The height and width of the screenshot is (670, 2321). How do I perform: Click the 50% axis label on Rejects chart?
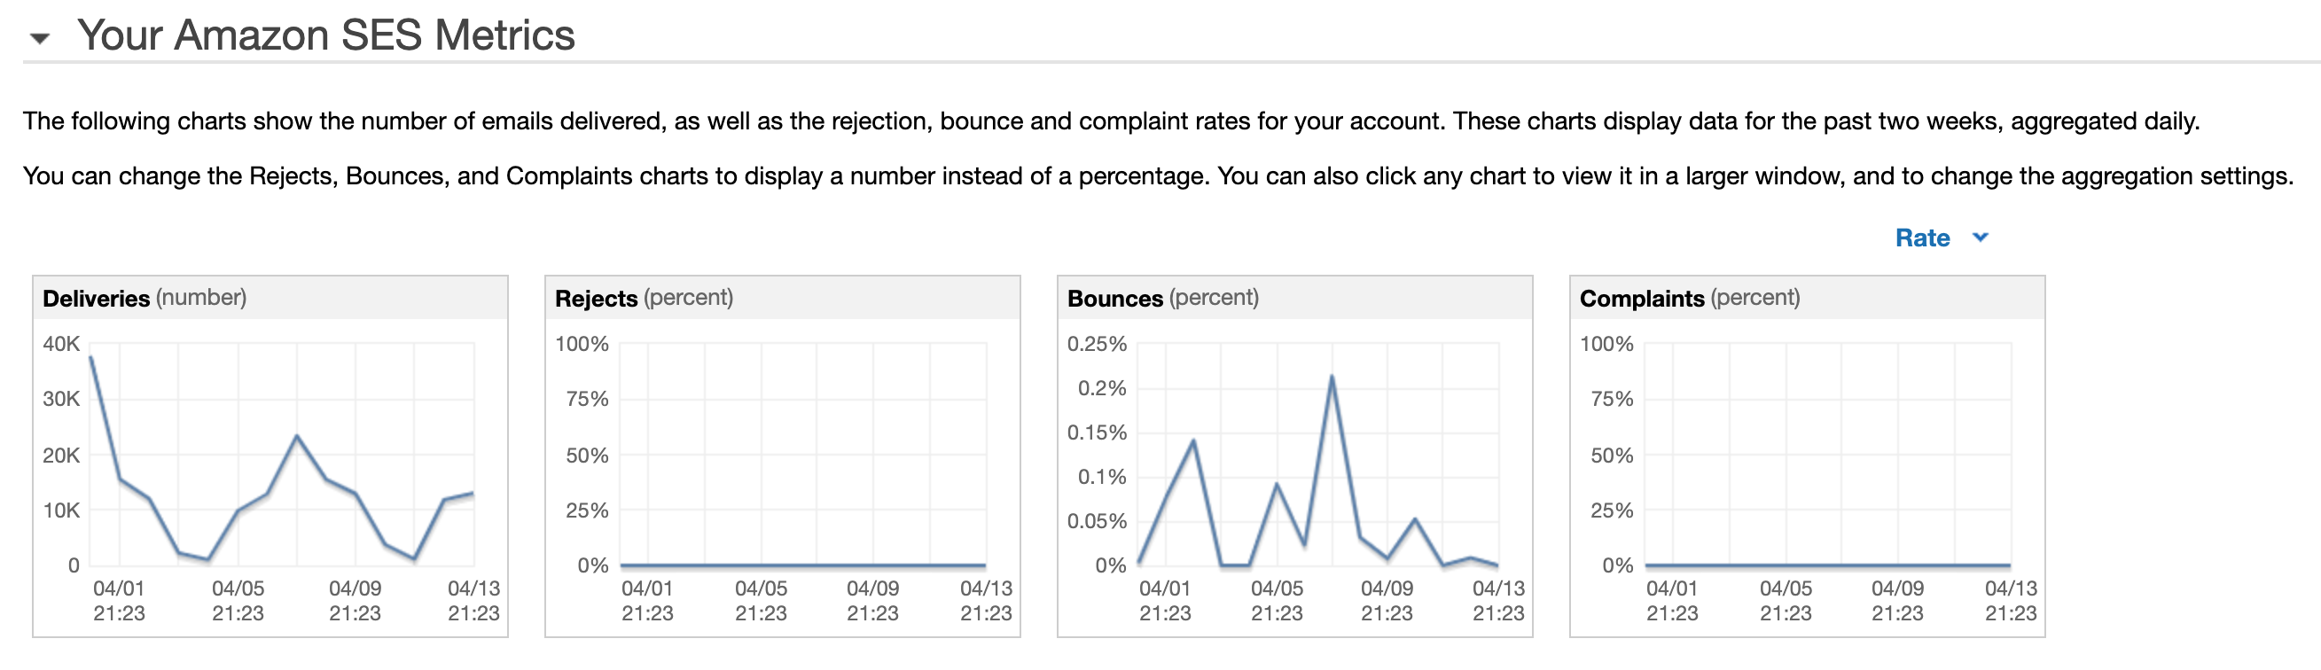587,456
